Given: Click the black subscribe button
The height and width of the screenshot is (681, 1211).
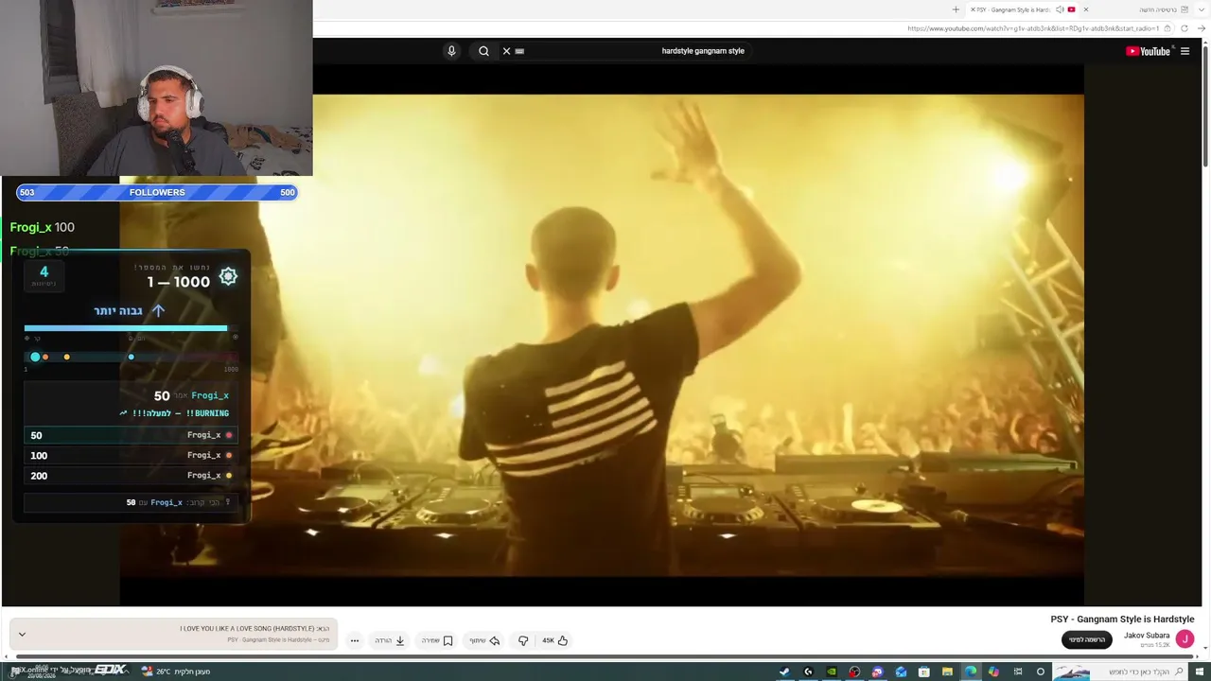Looking at the screenshot, I should click(x=1087, y=640).
